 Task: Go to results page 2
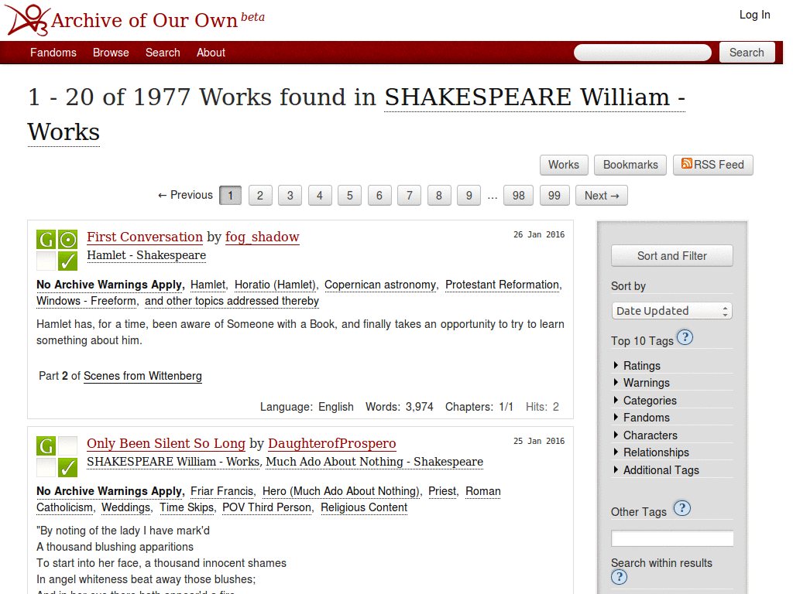[x=260, y=196]
